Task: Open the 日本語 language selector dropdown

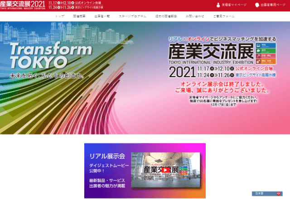Action: click(267, 194)
